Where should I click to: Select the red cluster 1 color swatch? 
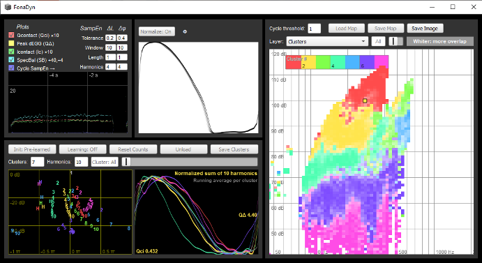pyautogui.click(x=294, y=62)
